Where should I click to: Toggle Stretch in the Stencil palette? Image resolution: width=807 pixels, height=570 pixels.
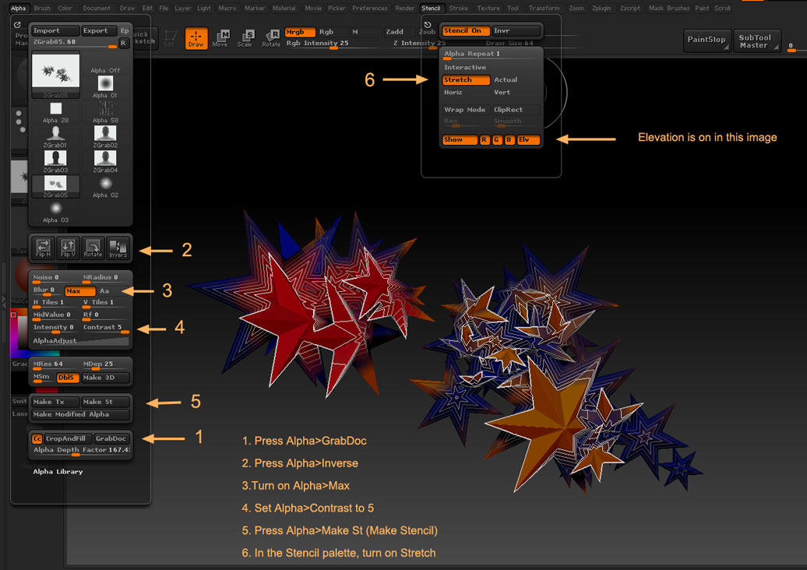[466, 80]
